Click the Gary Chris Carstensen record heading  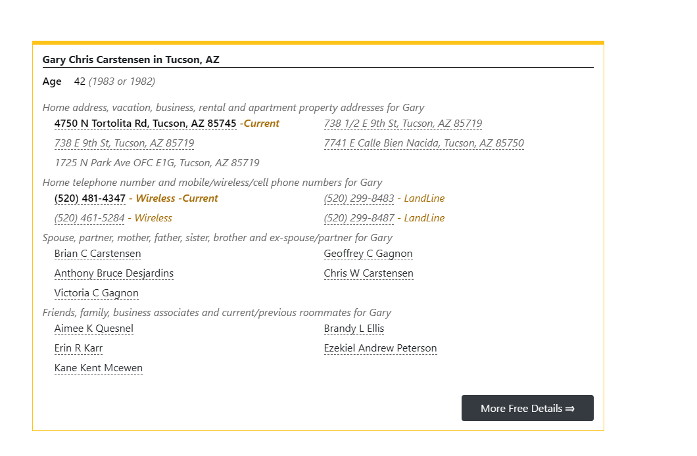click(x=131, y=60)
